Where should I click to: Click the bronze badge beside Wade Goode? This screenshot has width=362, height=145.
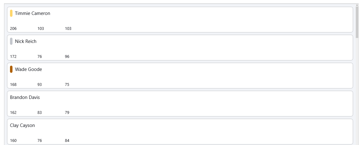[x=11, y=69]
